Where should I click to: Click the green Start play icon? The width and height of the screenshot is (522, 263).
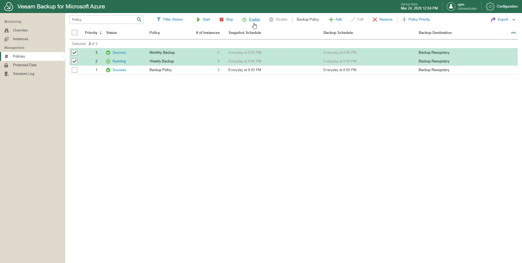[x=198, y=20]
